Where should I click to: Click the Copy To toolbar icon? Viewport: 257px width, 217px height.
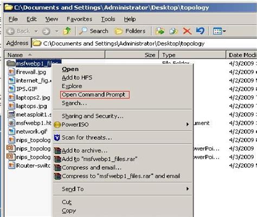coord(174,31)
